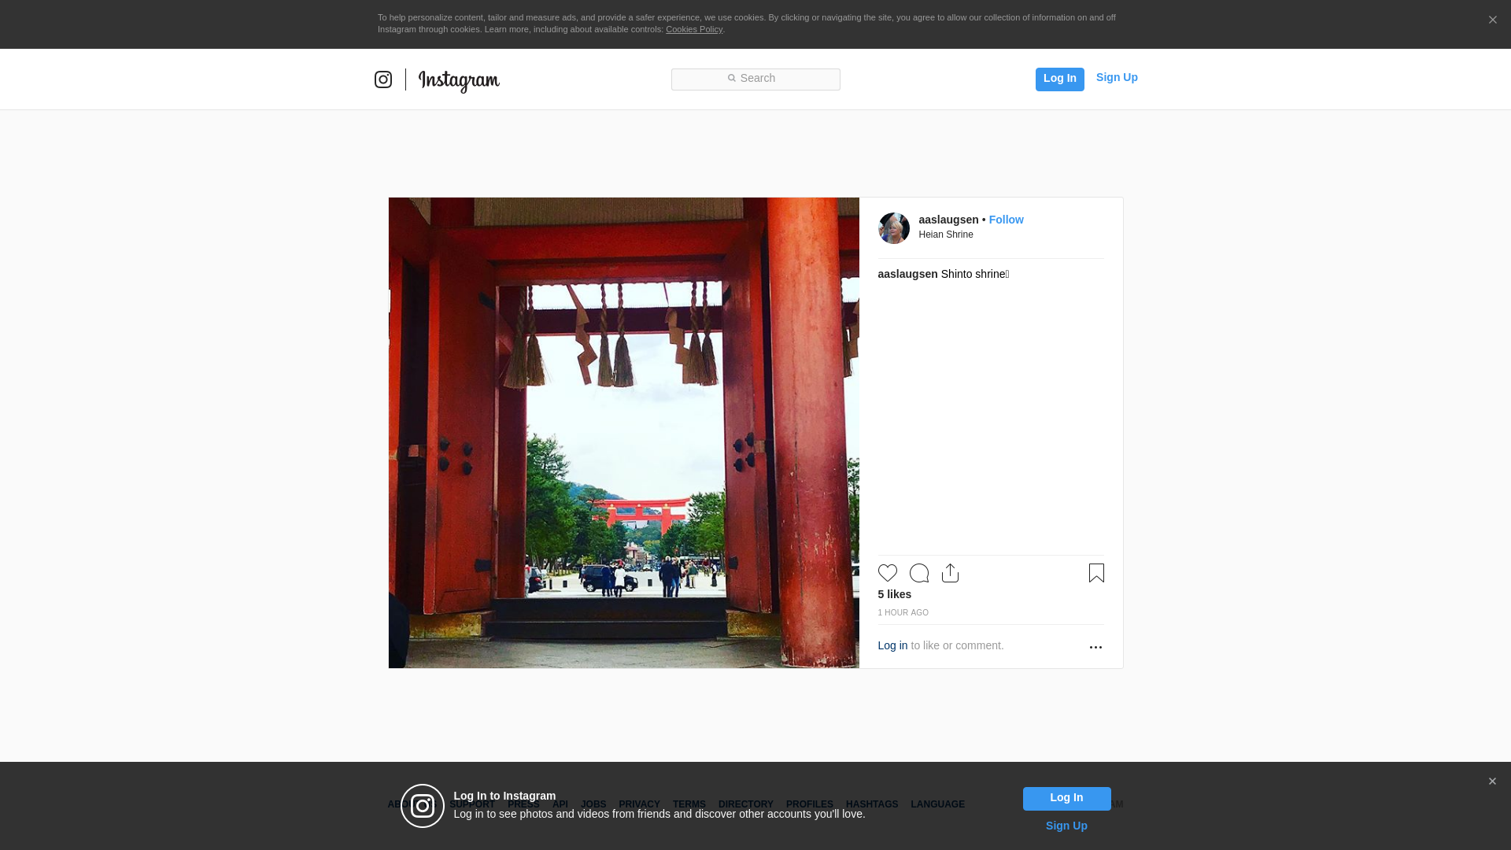The width and height of the screenshot is (1511, 850).
Task: Open the Heian Shrine photo
Action: coord(624,433)
